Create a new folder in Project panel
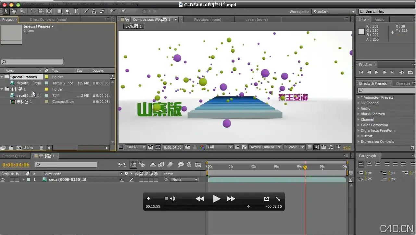Image resolution: width=416 pixels, height=235 pixels. point(11,148)
